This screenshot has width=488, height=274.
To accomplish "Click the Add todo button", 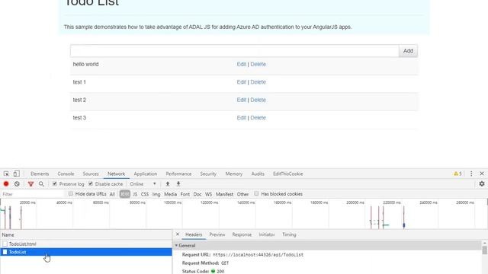I will [408, 51].
